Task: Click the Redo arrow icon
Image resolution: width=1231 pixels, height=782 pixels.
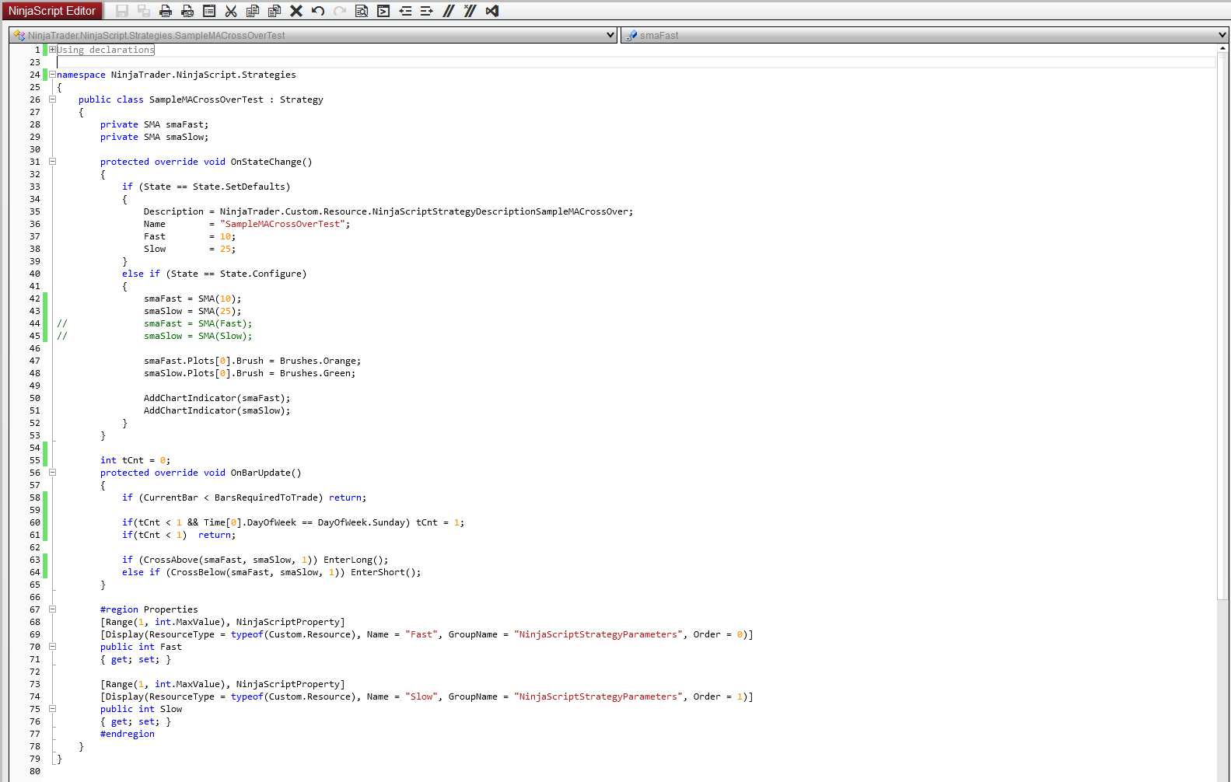Action: [340, 11]
